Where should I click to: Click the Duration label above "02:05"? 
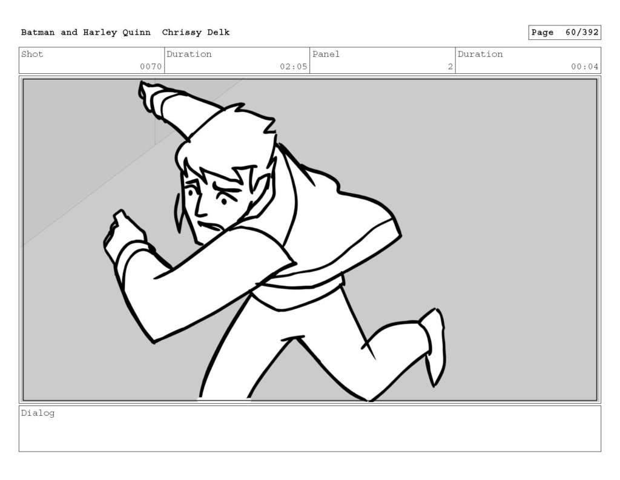click(189, 54)
